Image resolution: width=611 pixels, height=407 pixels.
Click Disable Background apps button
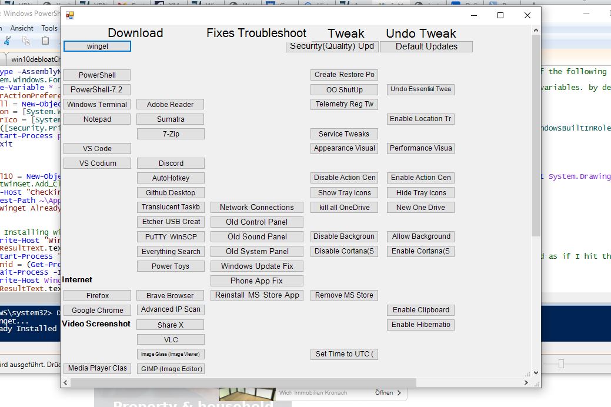[x=344, y=236]
